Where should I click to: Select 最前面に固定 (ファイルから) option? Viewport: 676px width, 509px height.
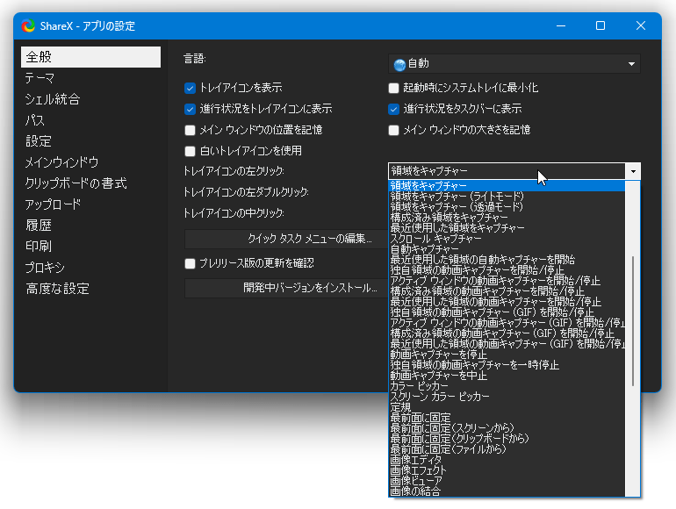507,449
